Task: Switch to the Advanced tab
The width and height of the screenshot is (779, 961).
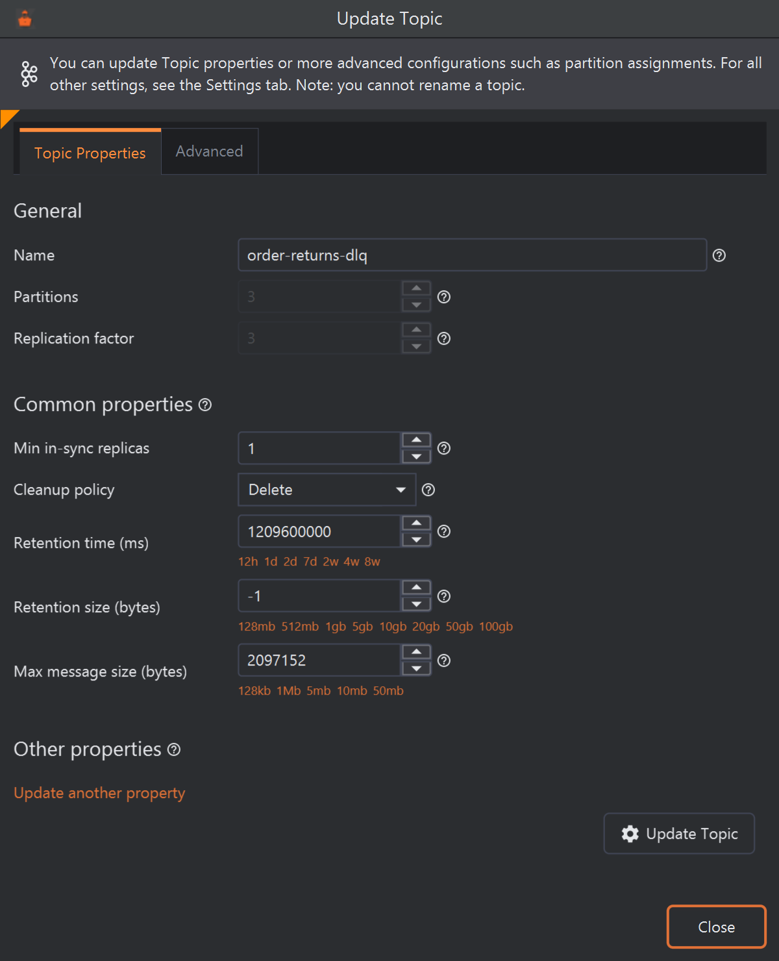Action: click(x=210, y=151)
